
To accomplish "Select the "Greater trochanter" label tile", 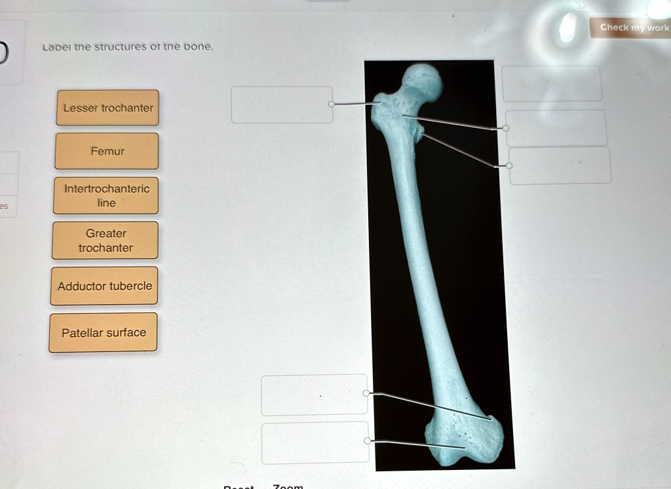I will pos(105,240).
